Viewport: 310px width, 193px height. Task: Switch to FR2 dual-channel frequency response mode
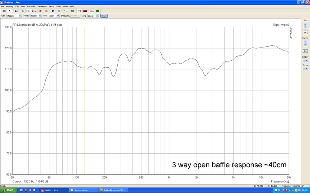click(x=23, y=11)
